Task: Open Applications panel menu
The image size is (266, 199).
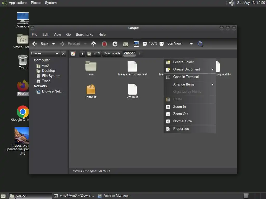Action: click(x=18, y=3)
